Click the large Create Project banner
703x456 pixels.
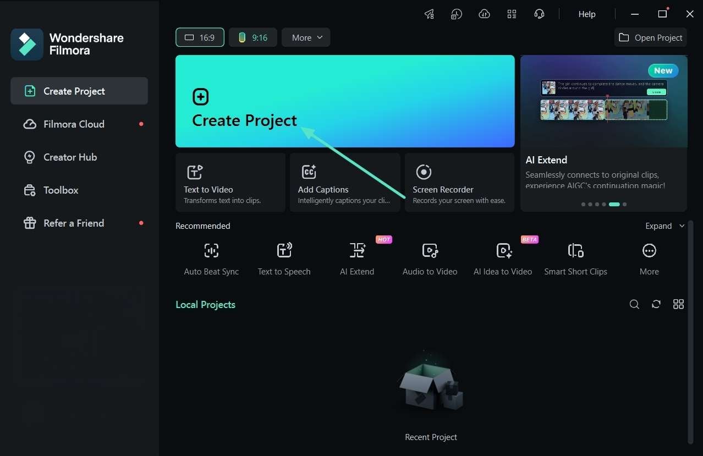point(345,101)
